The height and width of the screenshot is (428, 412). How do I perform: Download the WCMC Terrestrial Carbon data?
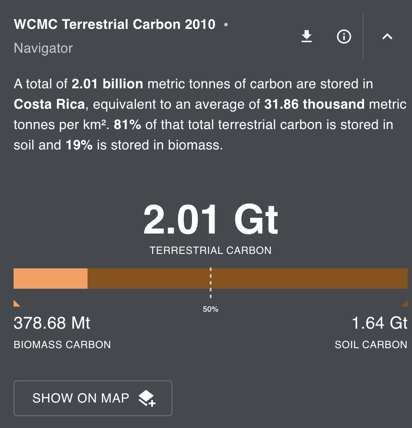[x=307, y=37]
